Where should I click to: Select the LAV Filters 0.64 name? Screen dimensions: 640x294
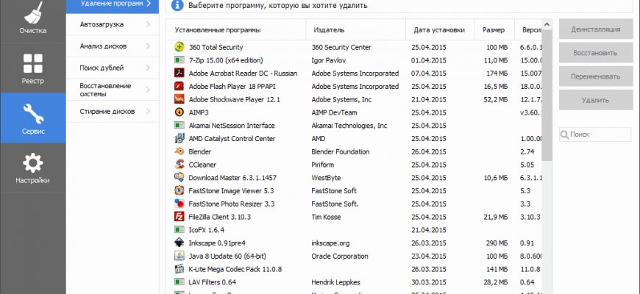point(213,282)
